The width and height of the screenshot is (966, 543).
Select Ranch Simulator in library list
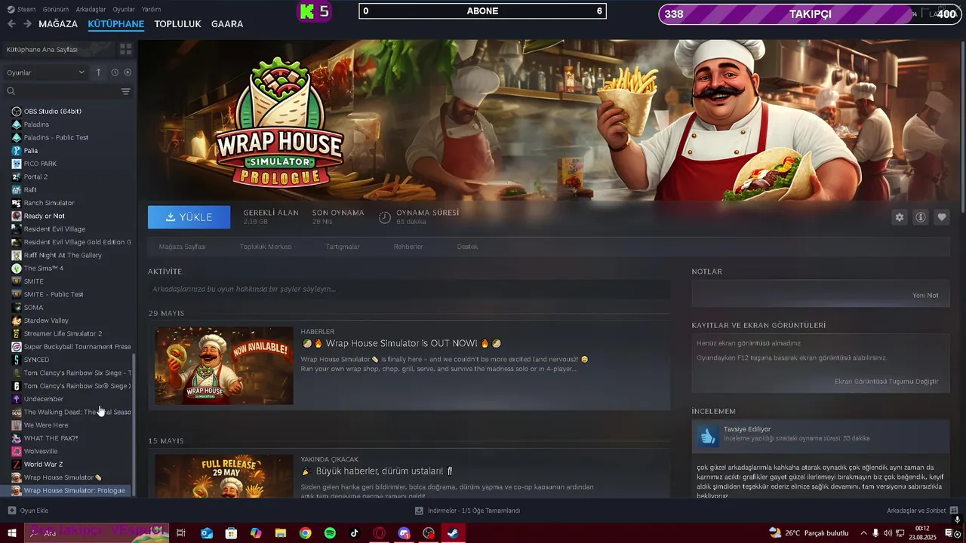pos(49,203)
